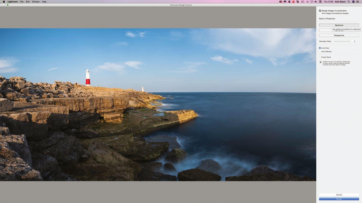Choose the Perspective projection
Image resolution: width=362 pixels, height=203 pixels.
click(339, 35)
